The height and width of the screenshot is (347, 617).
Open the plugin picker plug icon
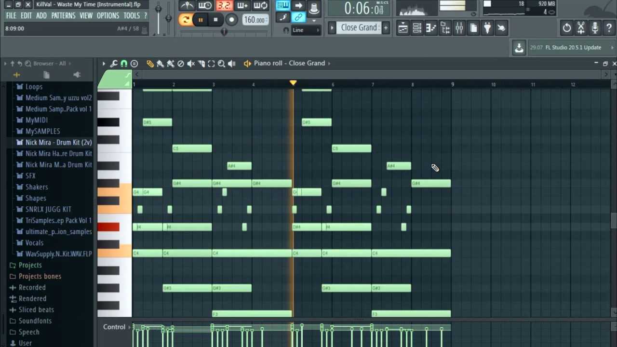coord(487,28)
